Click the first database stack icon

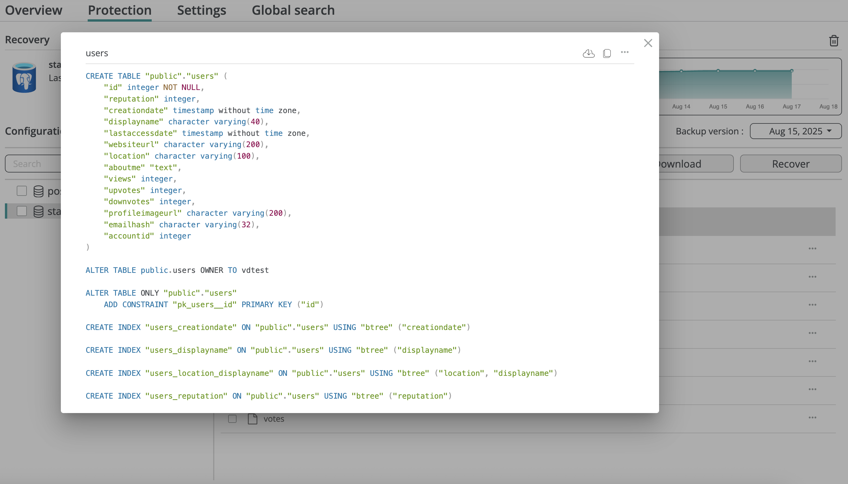39,191
